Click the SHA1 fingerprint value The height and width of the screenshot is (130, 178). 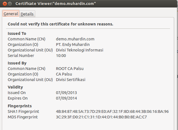(112, 111)
